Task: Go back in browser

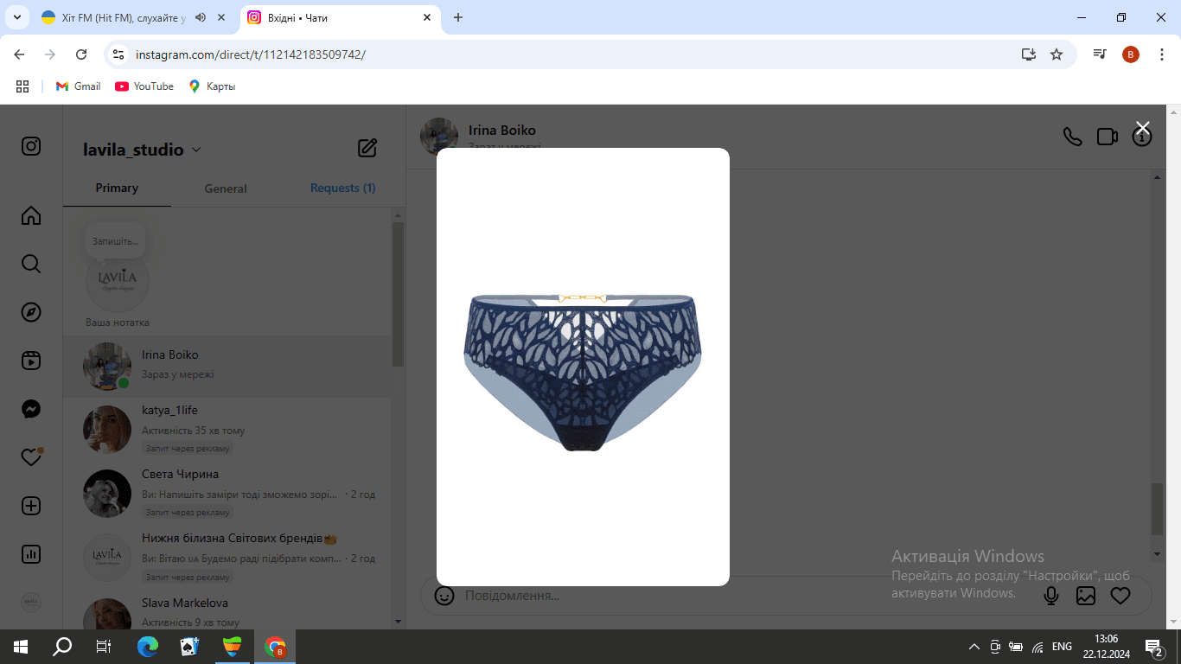Action: 19,54
